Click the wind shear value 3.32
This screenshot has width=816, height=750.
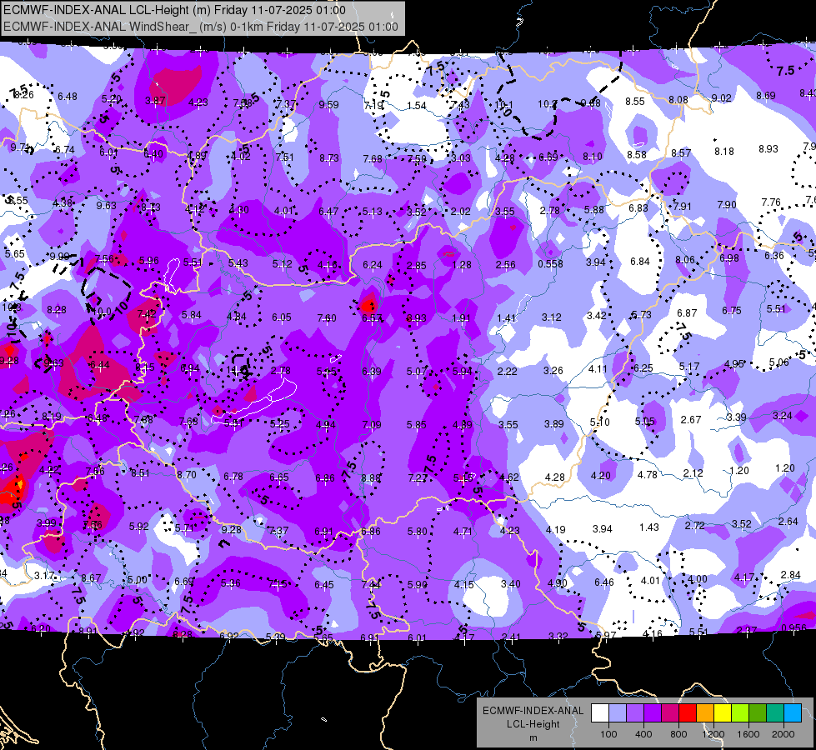[558, 636]
